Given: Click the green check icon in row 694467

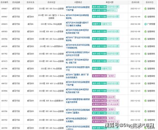Looking at the screenshot, I should point(145,9).
